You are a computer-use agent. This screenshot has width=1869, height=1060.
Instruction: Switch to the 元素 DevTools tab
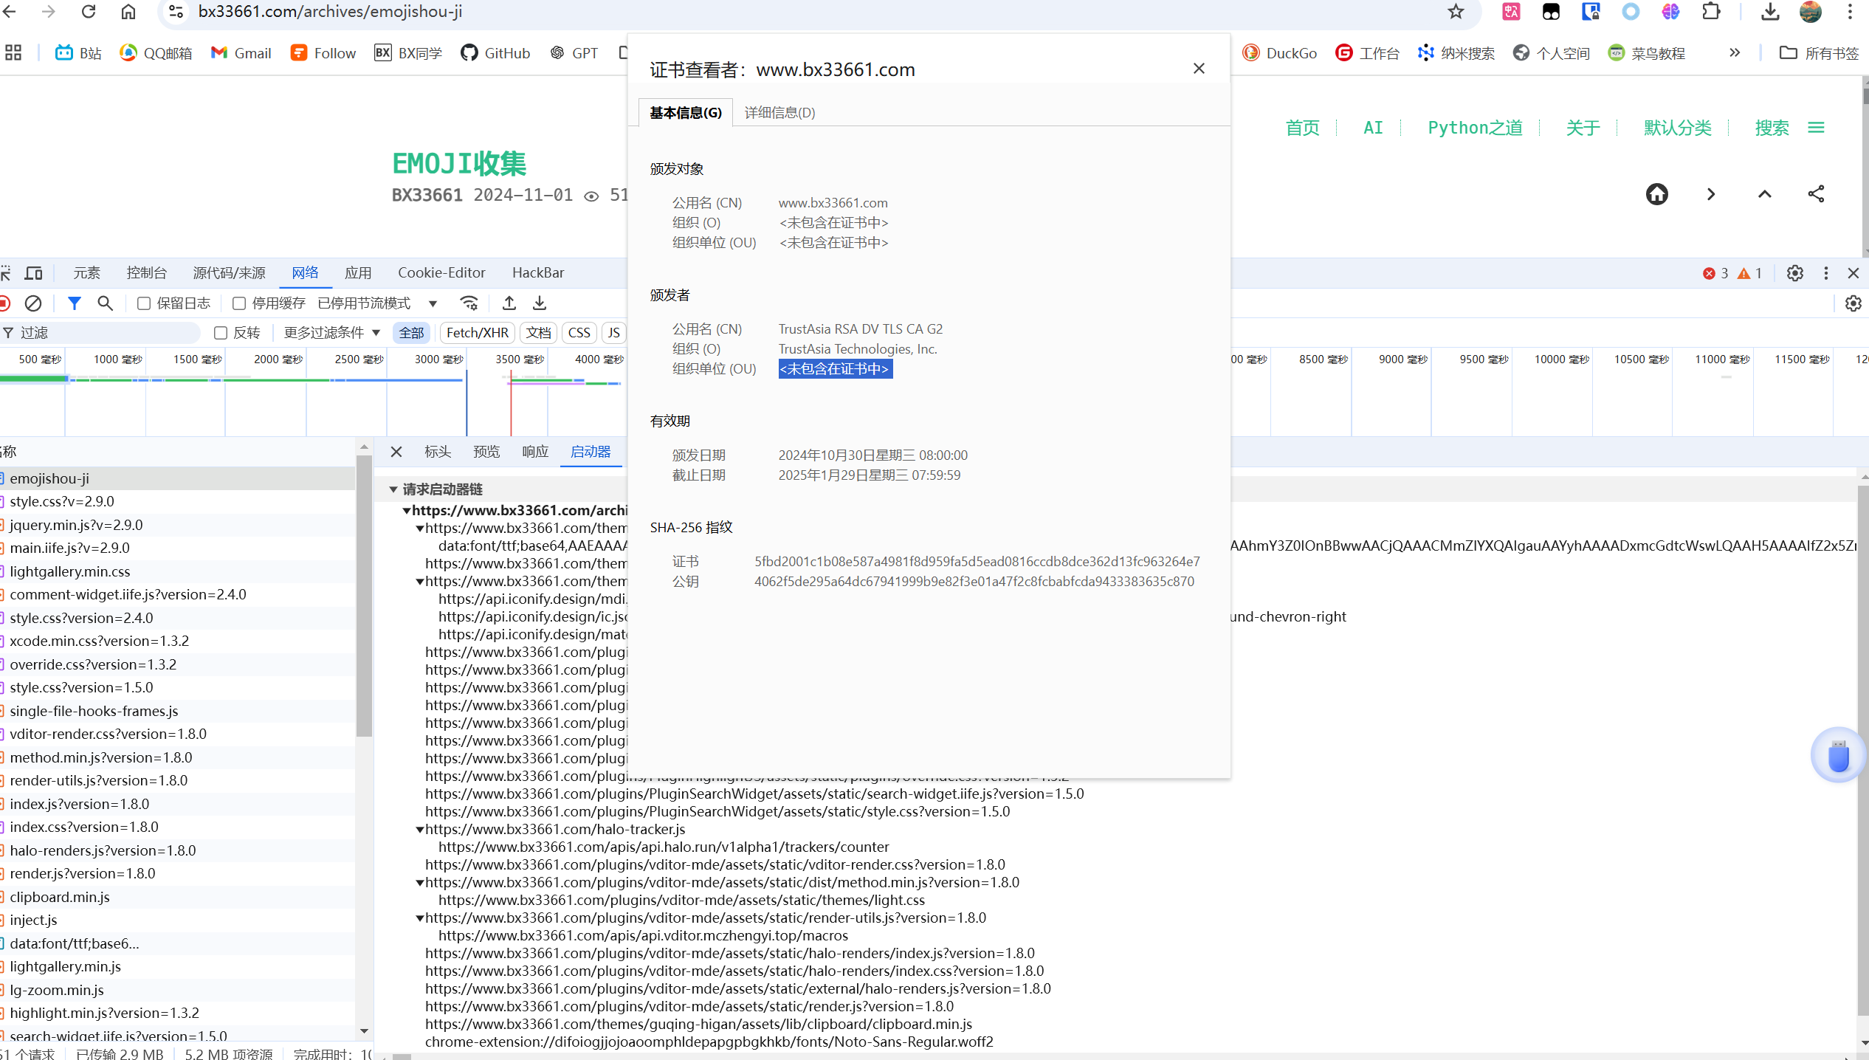(x=86, y=273)
